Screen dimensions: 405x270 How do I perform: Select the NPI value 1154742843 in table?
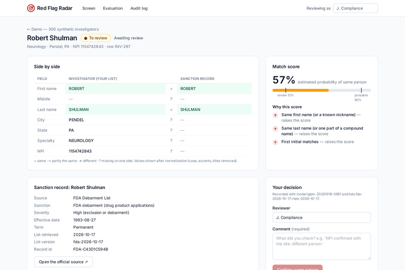point(80,151)
